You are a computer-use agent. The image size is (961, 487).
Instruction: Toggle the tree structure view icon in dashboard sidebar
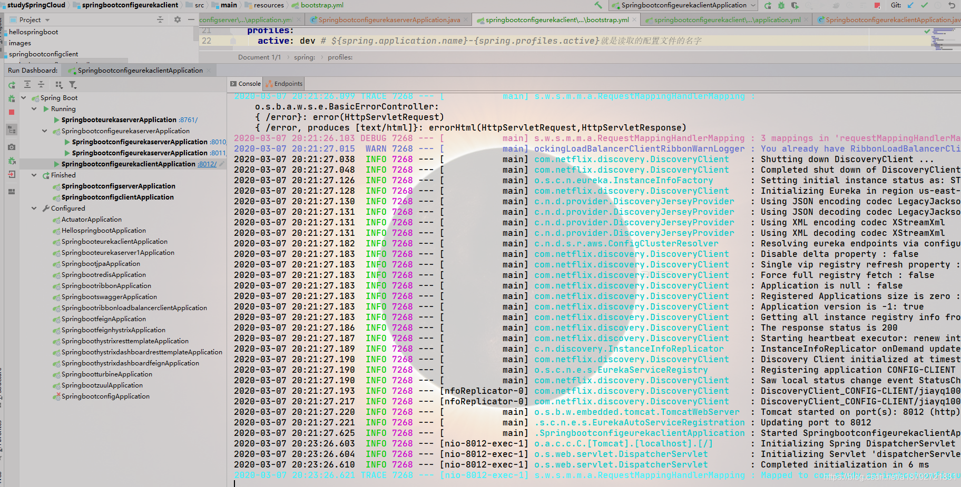pos(12,130)
